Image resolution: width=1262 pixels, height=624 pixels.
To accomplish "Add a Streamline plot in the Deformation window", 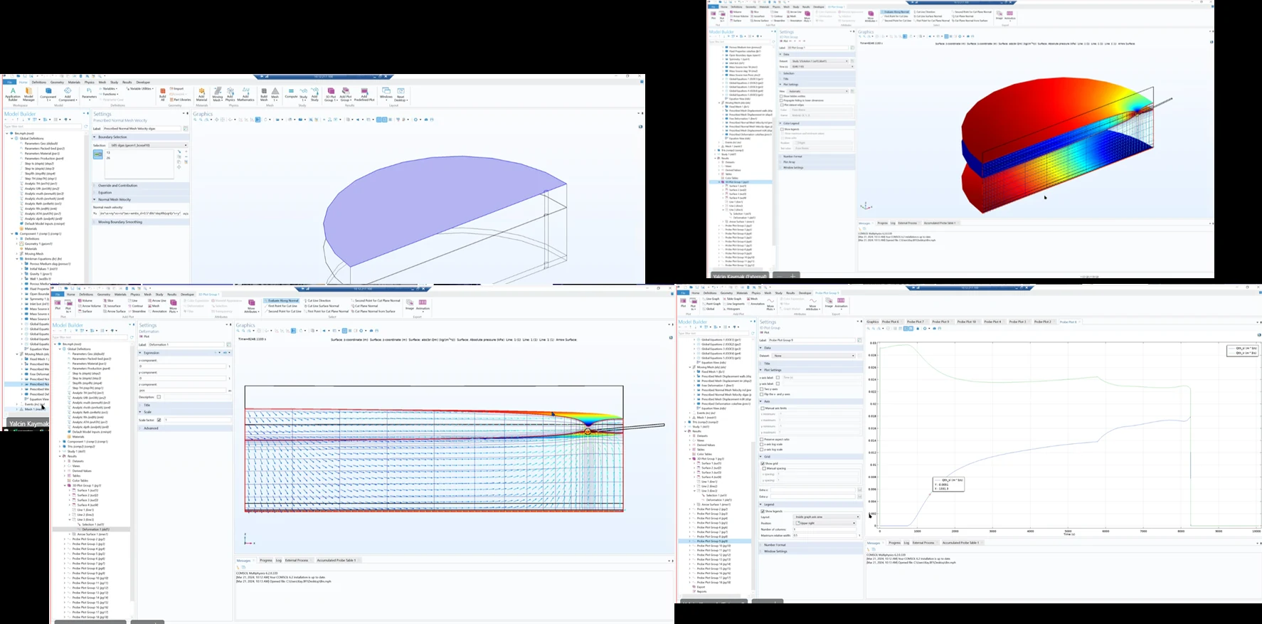I will [x=137, y=311].
